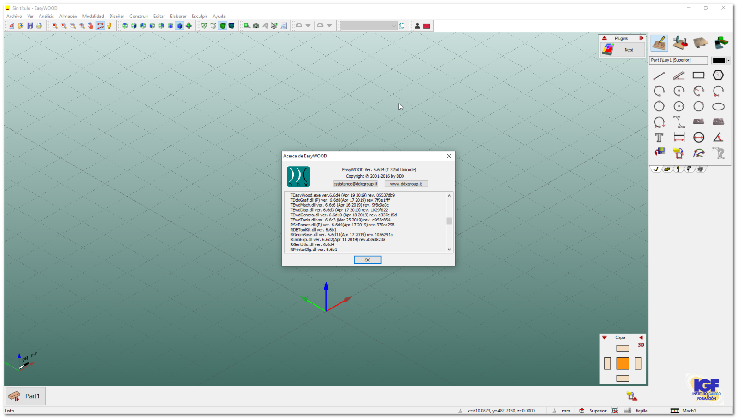The width and height of the screenshot is (737, 418).
Task: Open the layer color dropdown arrow
Action: pos(728,60)
